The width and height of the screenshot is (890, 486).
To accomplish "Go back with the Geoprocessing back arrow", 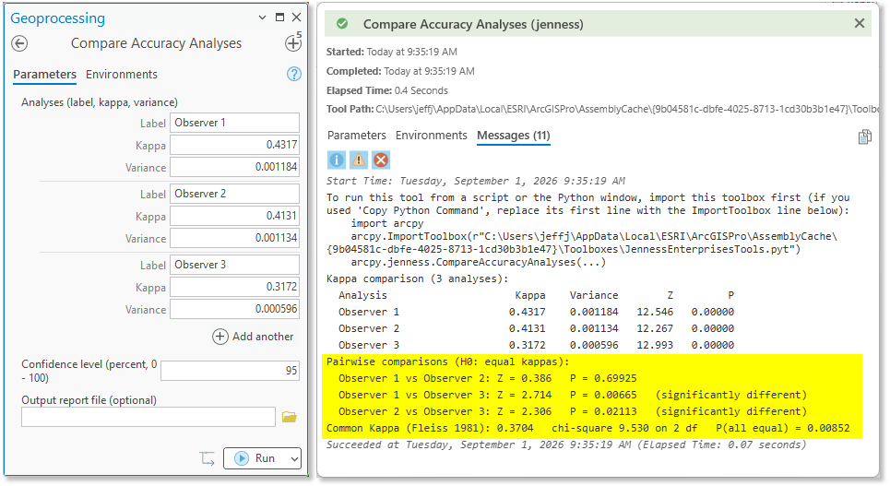I will [x=19, y=43].
